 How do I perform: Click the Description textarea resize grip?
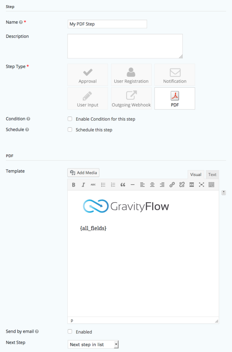(181, 57)
